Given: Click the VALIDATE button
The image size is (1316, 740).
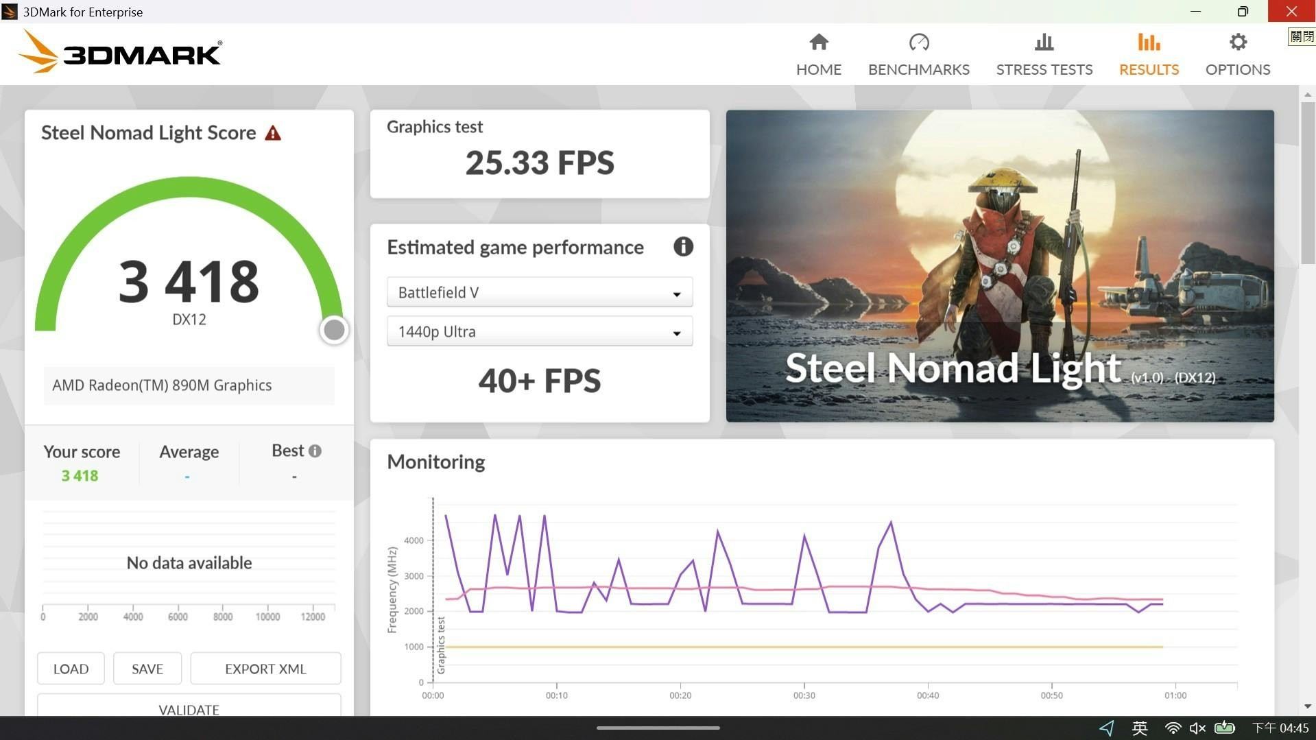Looking at the screenshot, I should tap(189, 706).
